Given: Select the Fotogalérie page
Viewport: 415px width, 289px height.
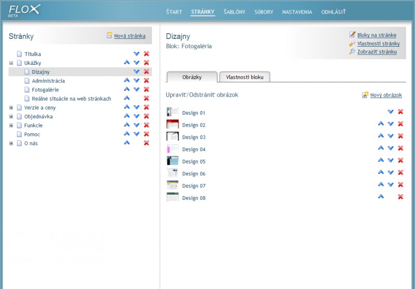Looking at the screenshot, I should 45,90.
